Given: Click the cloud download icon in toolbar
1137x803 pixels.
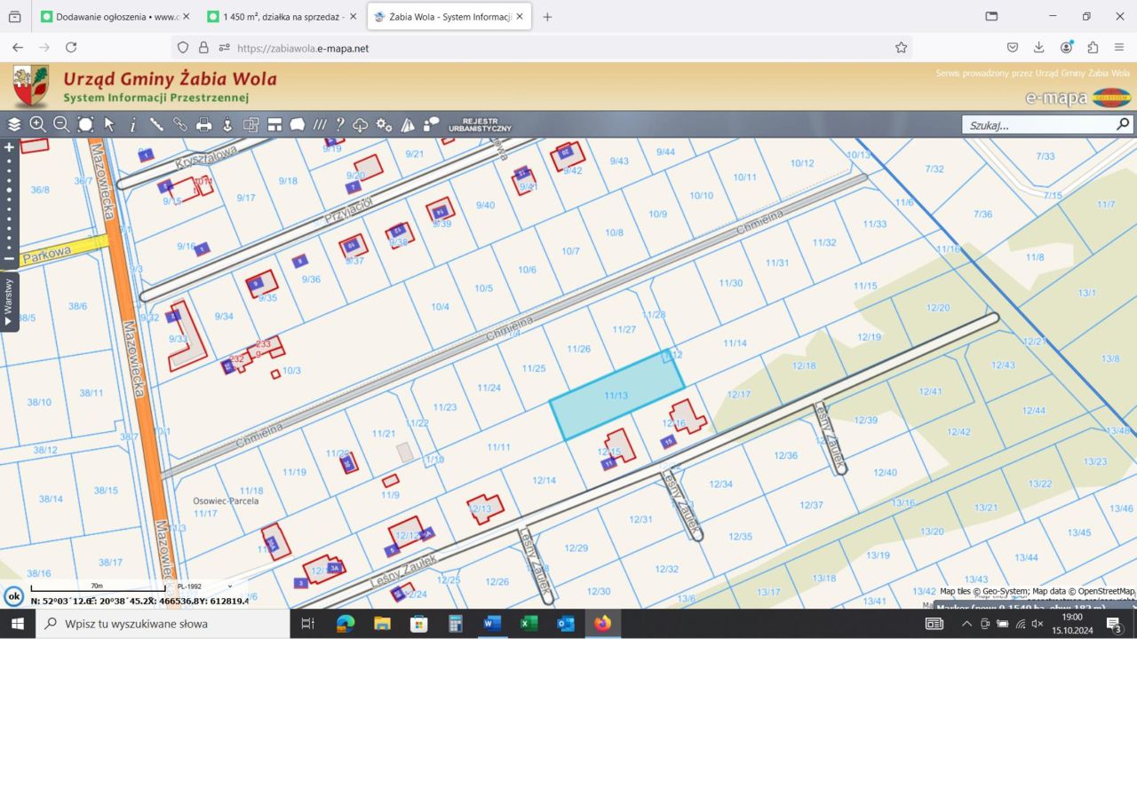Looking at the screenshot, I should (361, 125).
